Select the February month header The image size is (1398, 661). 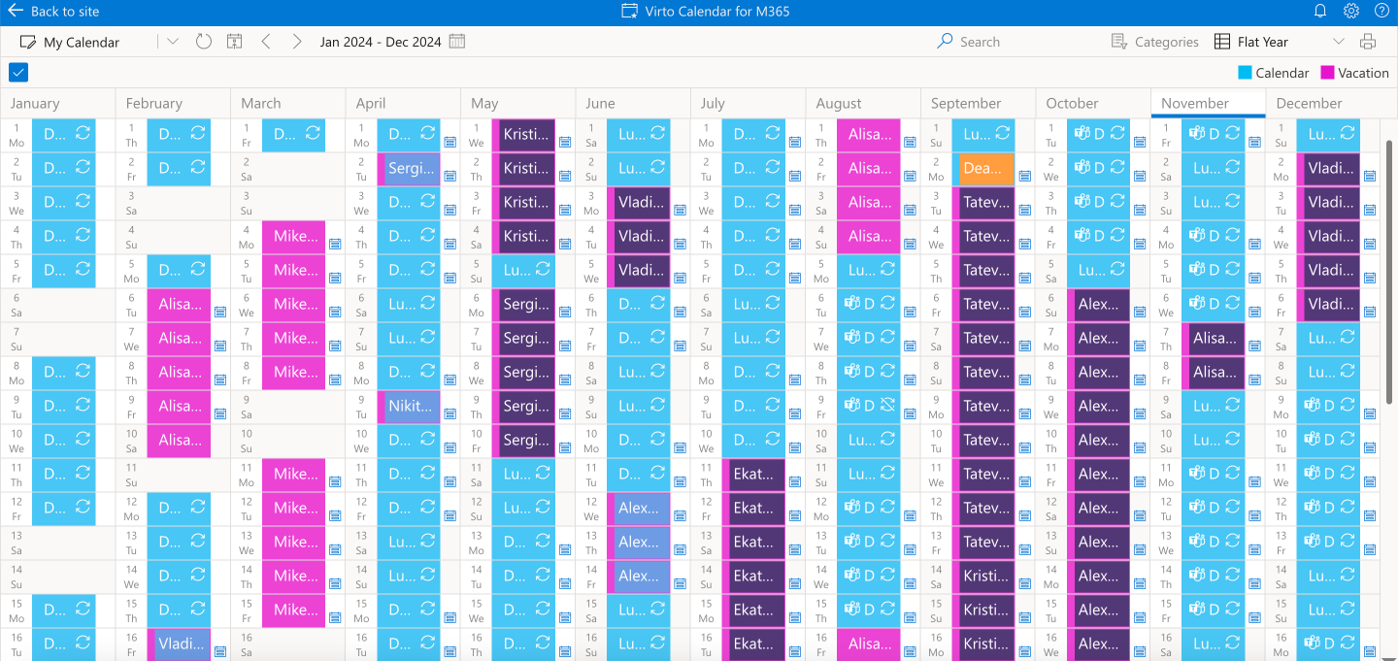(x=173, y=103)
